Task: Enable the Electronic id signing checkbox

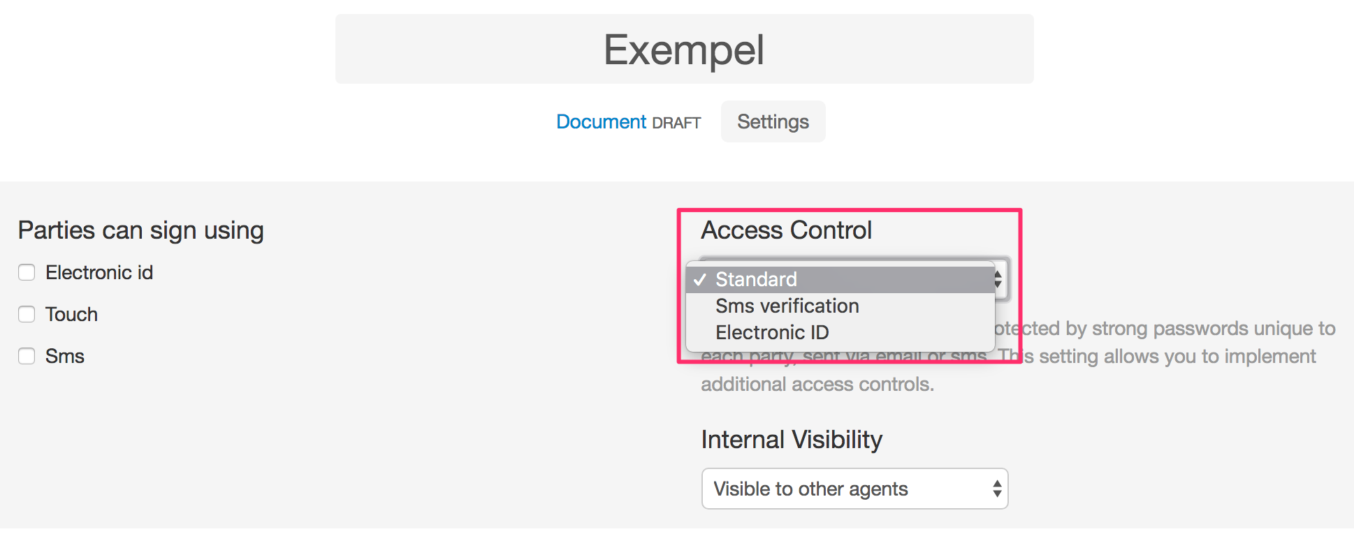Action: click(27, 272)
